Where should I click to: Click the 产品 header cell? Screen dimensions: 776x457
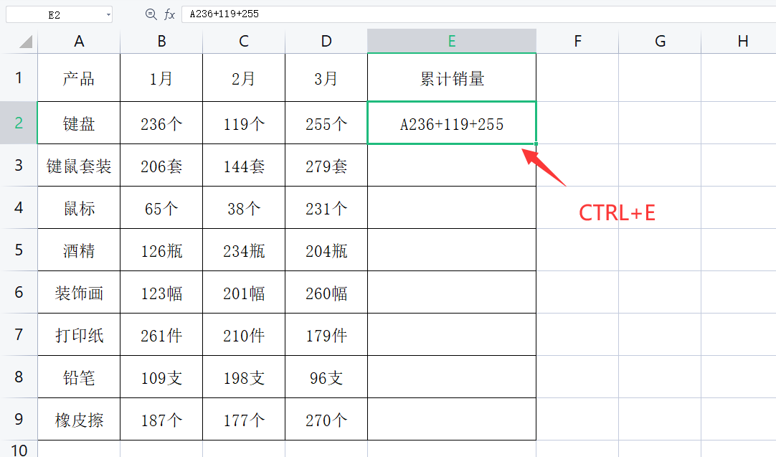pos(79,78)
